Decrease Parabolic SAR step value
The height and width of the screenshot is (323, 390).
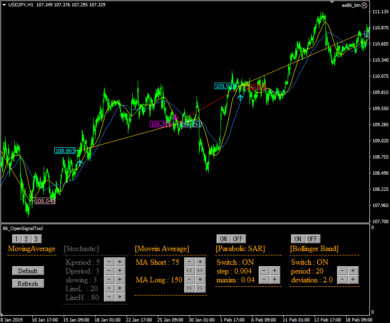[x=264, y=271]
